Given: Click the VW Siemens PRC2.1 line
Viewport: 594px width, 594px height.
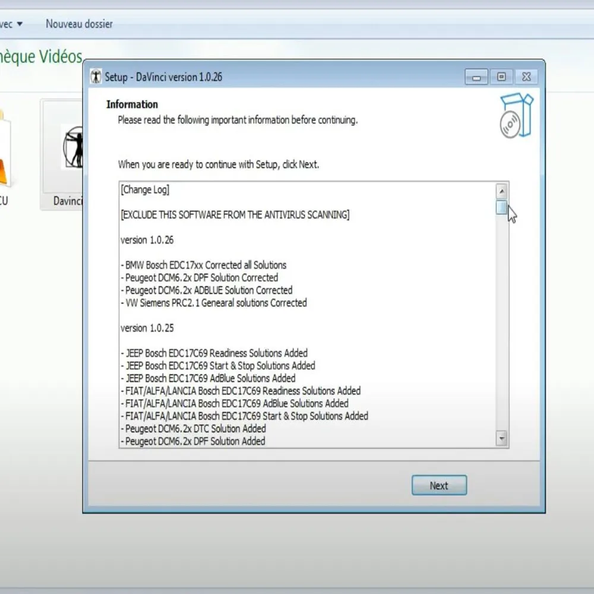Looking at the screenshot, I should [214, 303].
